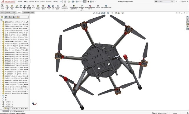The image size is (189, 114).
Task: Open the display style dropdown arrow in view toolbar
Action: tap(110, 13)
